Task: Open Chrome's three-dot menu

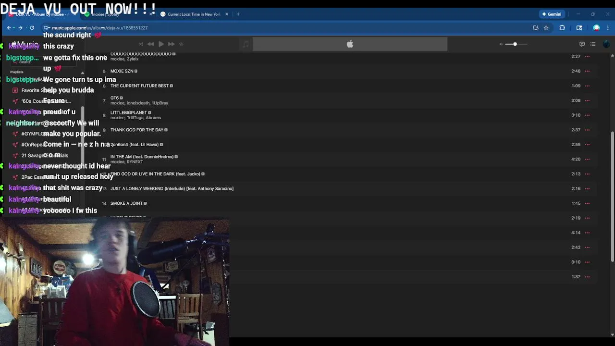Action: pyautogui.click(x=608, y=28)
